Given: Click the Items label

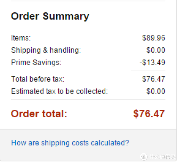Looking at the screenshot, I should pyautogui.click(x=21, y=38).
